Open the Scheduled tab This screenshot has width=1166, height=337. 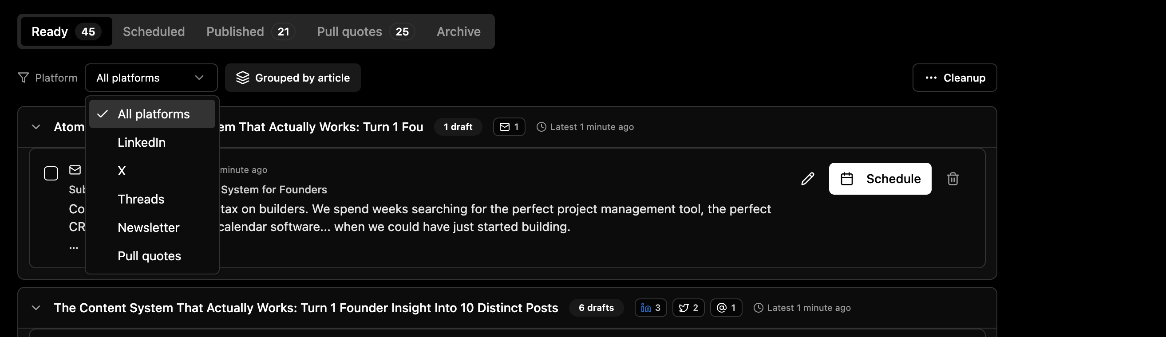click(x=154, y=31)
